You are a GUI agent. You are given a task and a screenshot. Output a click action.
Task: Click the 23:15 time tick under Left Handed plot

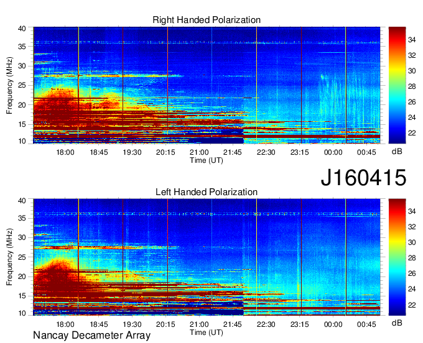tap(299, 324)
